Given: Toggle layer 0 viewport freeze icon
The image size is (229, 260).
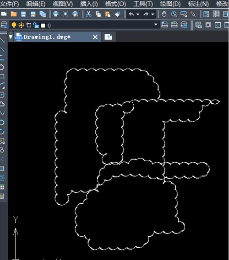Looking at the screenshot, I should coord(29,25).
